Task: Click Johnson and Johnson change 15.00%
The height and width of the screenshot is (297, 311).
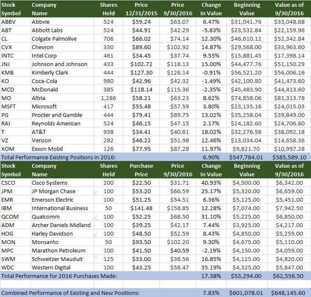Action: pos(211,64)
